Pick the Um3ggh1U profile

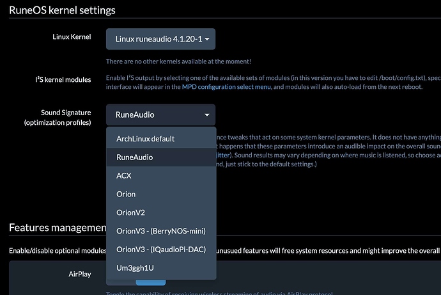click(161, 267)
